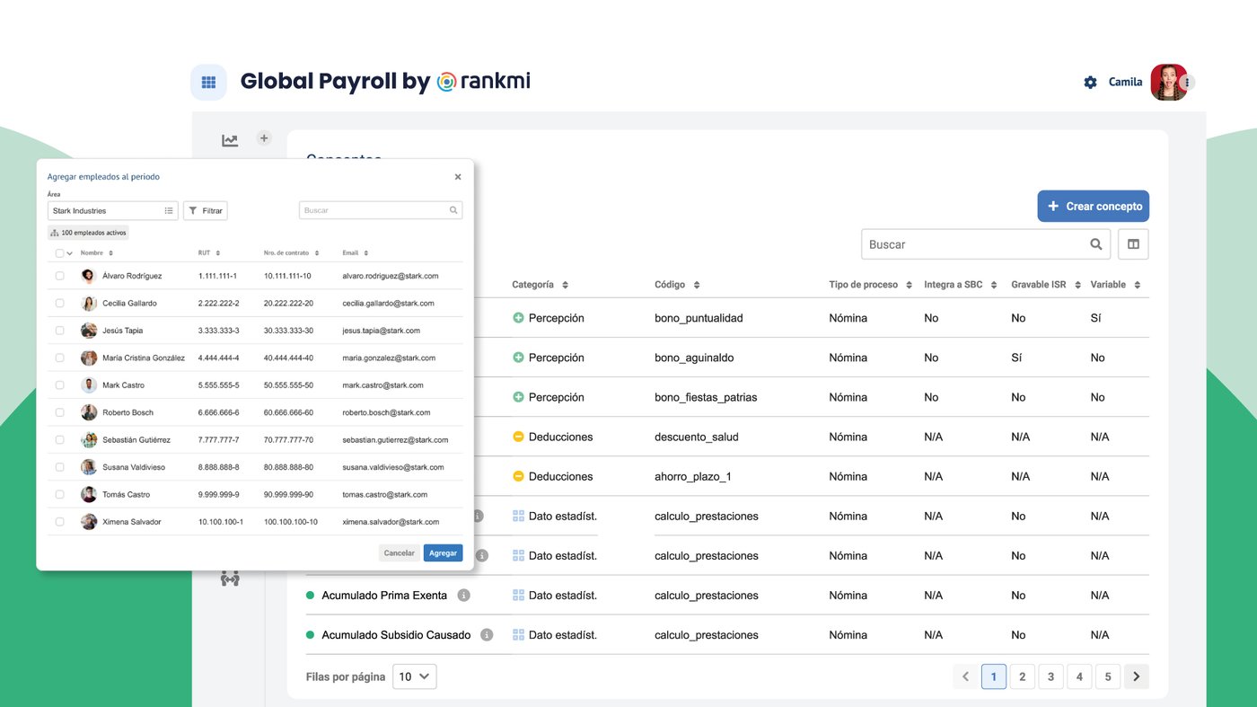Select page 3 in the table pagination
Image resolution: width=1257 pixels, height=707 pixels.
pyautogui.click(x=1050, y=676)
